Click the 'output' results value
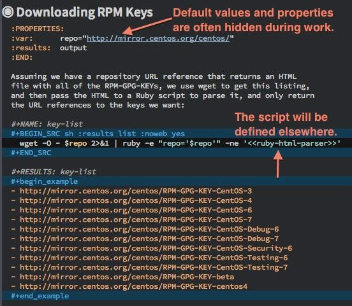The height and width of the screenshot is (306, 352). [x=73, y=48]
